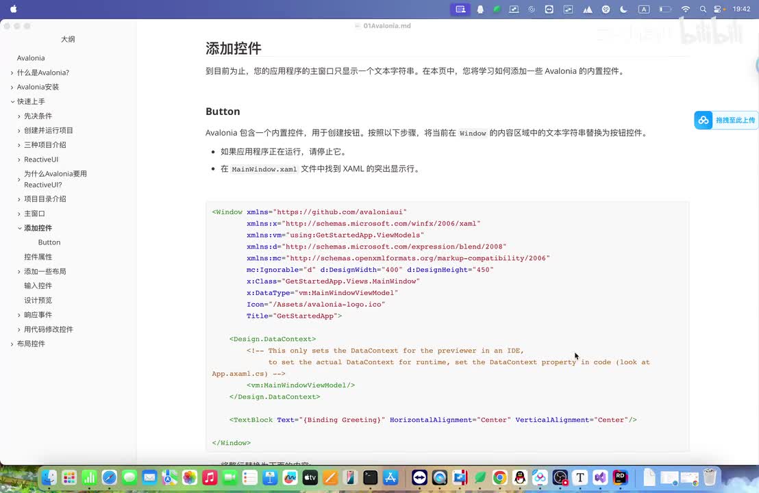The width and height of the screenshot is (759, 493).
Task: Switch input source via A icon
Action: (644, 9)
